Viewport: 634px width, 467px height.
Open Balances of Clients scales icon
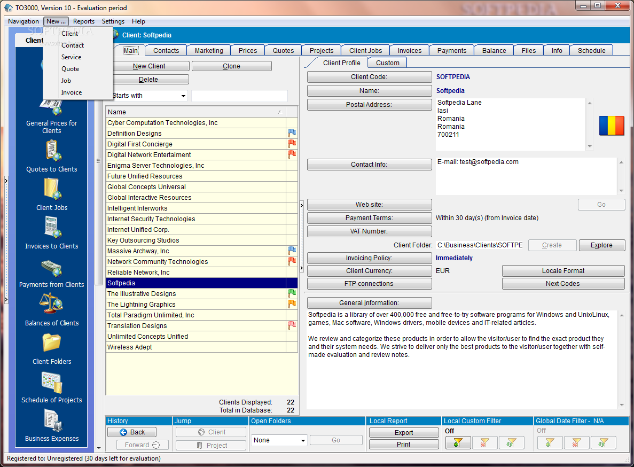(x=51, y=303)
